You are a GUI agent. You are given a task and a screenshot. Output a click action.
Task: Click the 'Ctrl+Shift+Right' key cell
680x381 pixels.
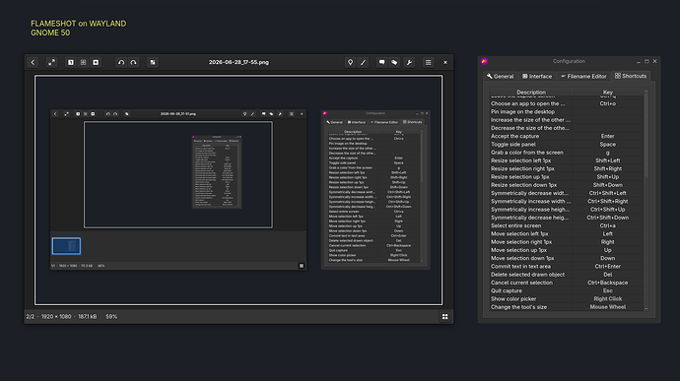608,201
